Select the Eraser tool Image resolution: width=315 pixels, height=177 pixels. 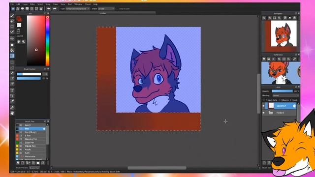point(12,21)
